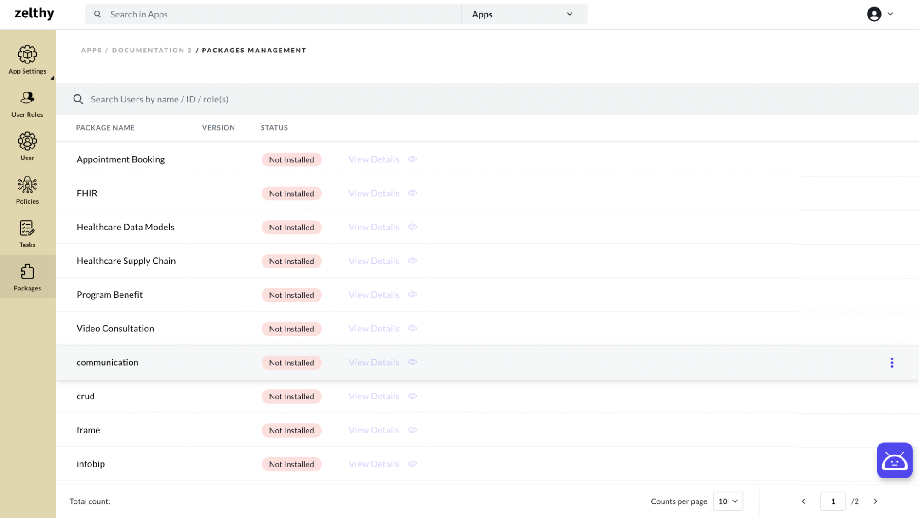Click the PACKAGE NAME column header
919x518 pixels.
pos(105,128)
